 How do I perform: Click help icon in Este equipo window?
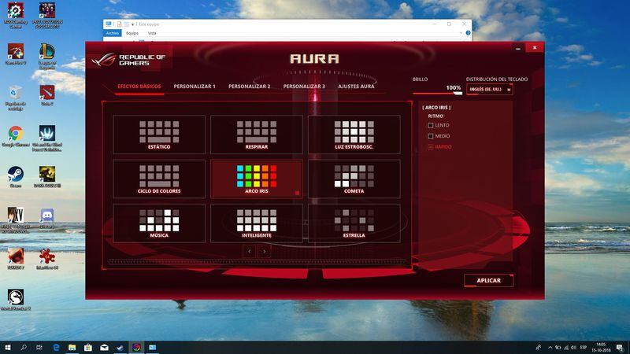468,33
